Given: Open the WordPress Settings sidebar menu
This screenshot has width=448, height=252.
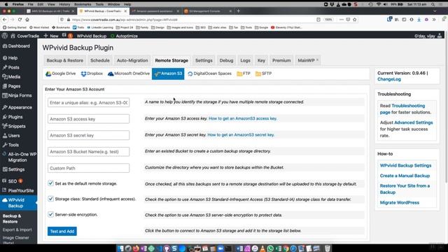Looking at the screenshot, I should 13,169.
